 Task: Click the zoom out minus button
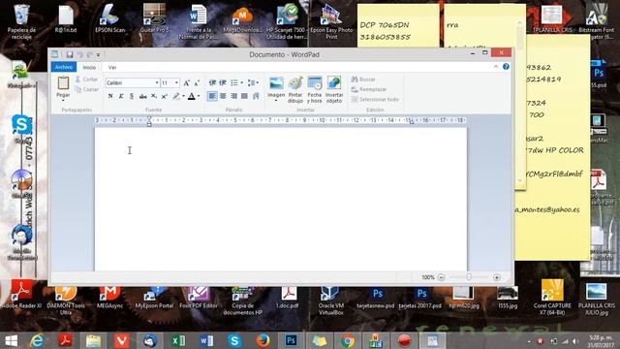[x=442, y=277]
